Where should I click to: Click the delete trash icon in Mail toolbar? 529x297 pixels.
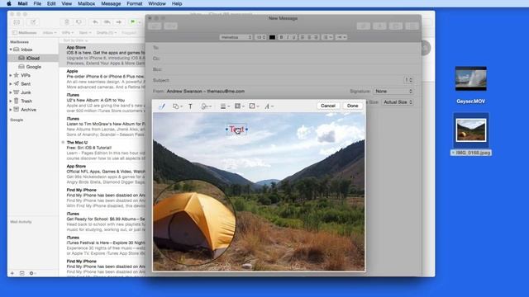coord(67,22)
